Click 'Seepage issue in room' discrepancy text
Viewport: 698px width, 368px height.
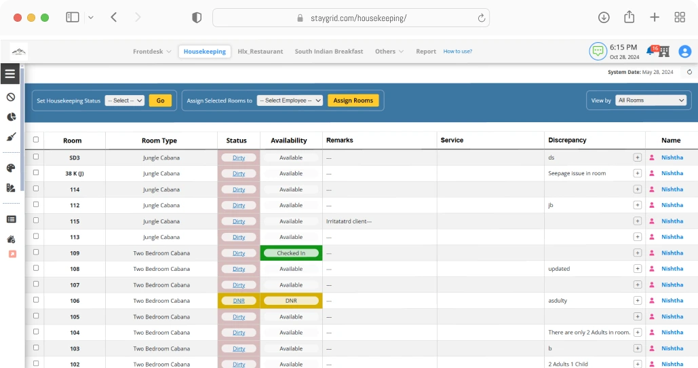point(577,173)
